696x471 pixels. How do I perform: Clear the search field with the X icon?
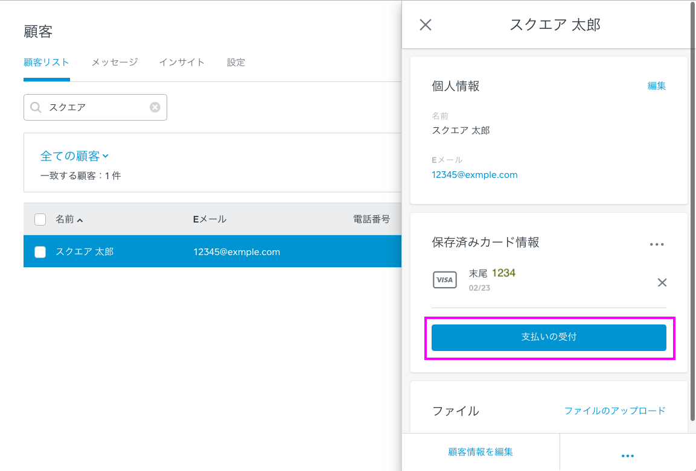pos(155,107)
